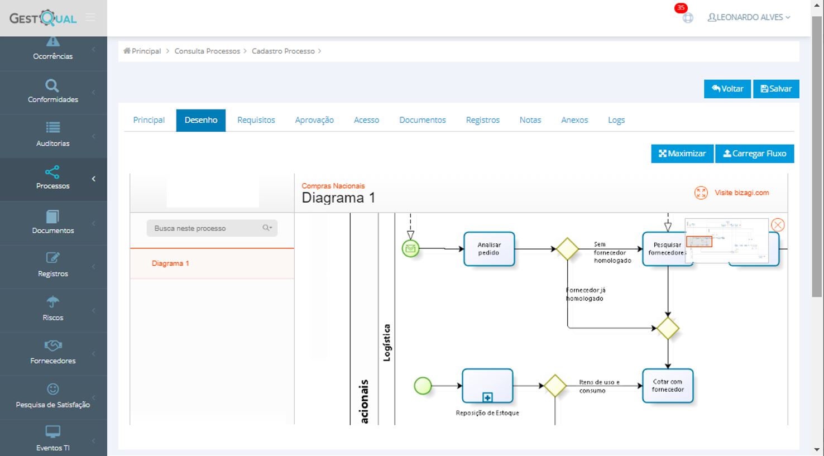Go to Consulta Processos breadcrumb
The height and width of the screenshot is (456, 824).
pyautogui.click(x=207, y=51)
